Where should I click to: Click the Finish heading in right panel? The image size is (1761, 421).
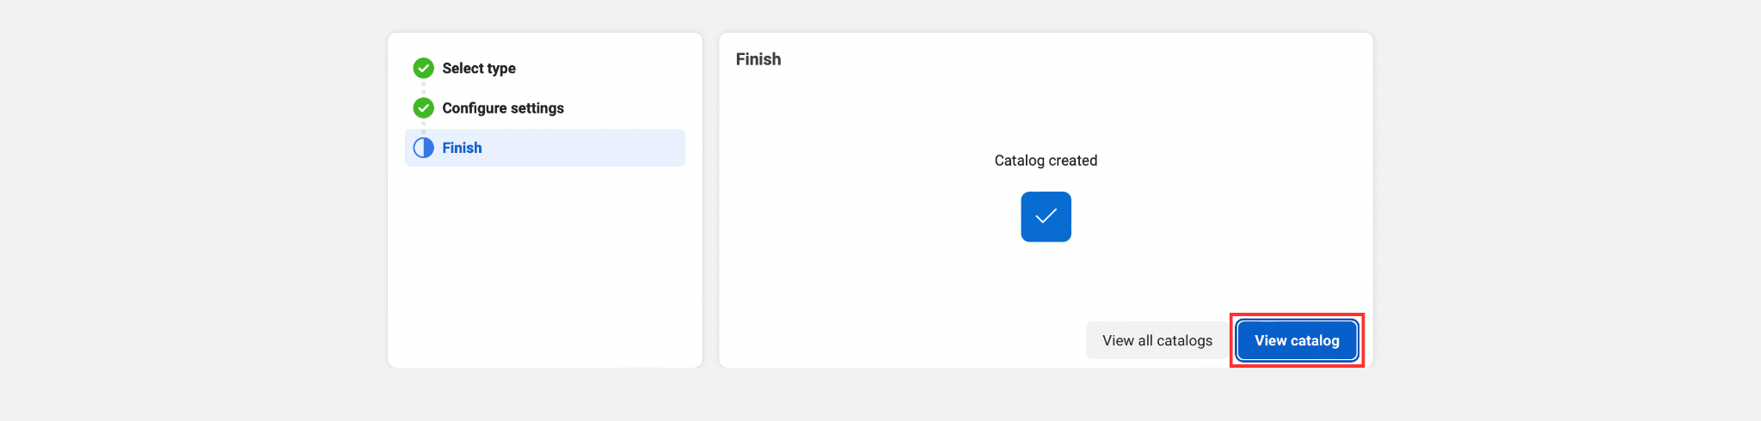point(758,59)
